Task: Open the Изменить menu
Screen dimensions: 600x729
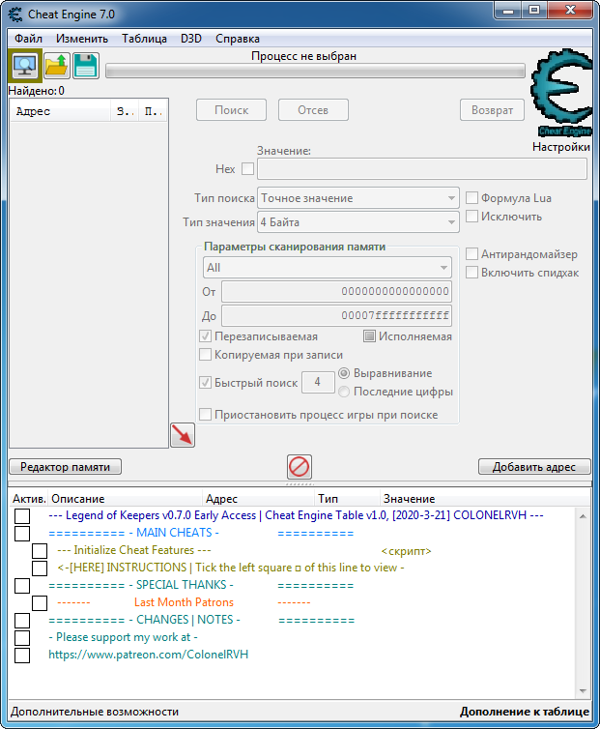Action: (x=82, y=39)
